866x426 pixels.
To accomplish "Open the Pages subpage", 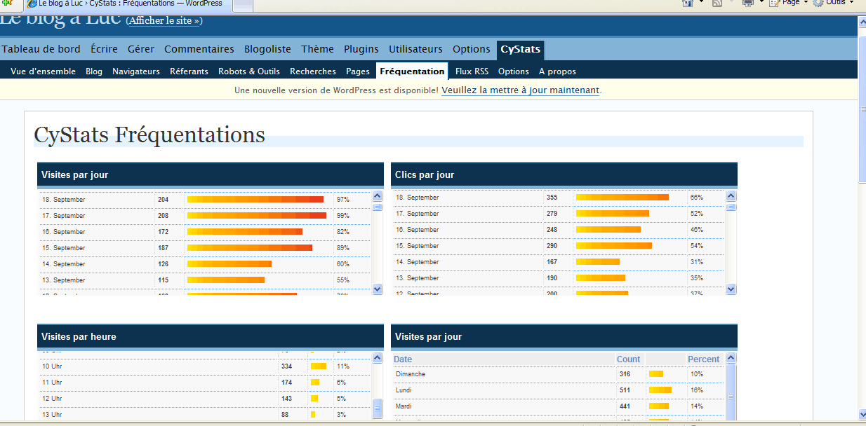I will pyautogui.click(x=358, y=71).
